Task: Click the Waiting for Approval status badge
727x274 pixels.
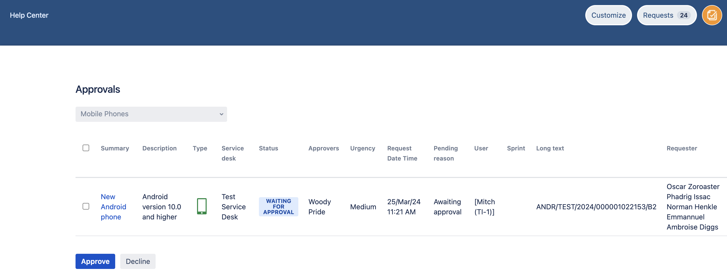Action: (278, 207)
